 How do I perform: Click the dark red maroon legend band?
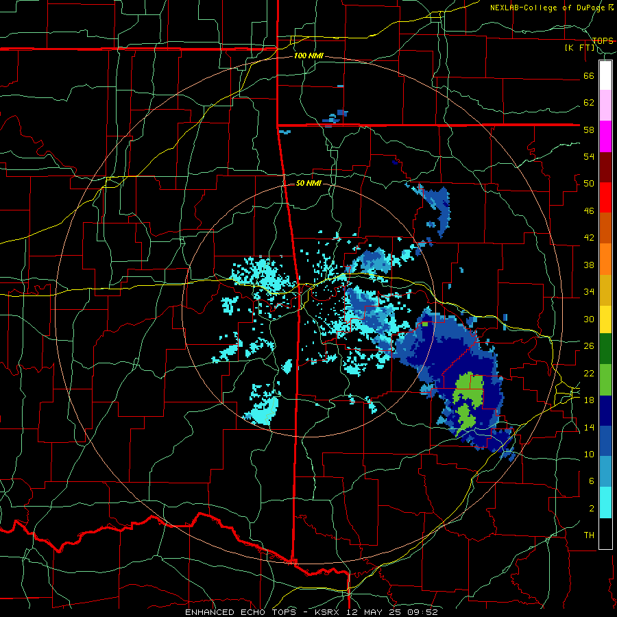pos(605,167)
